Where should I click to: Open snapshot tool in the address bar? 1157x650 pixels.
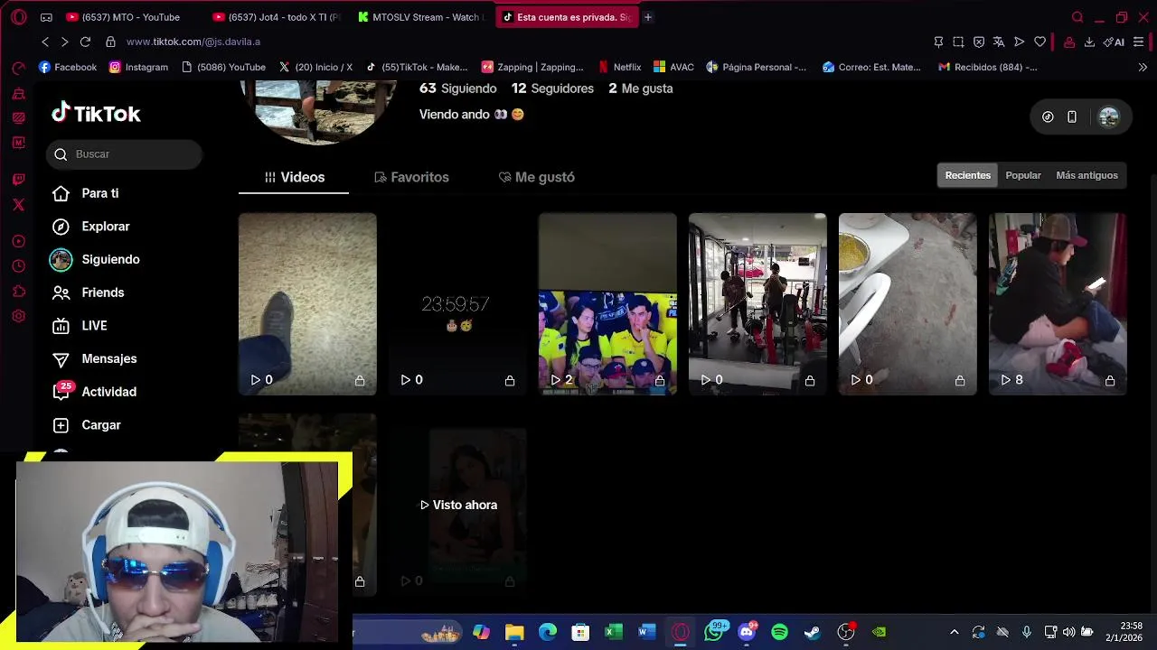[x=958, y=42]
